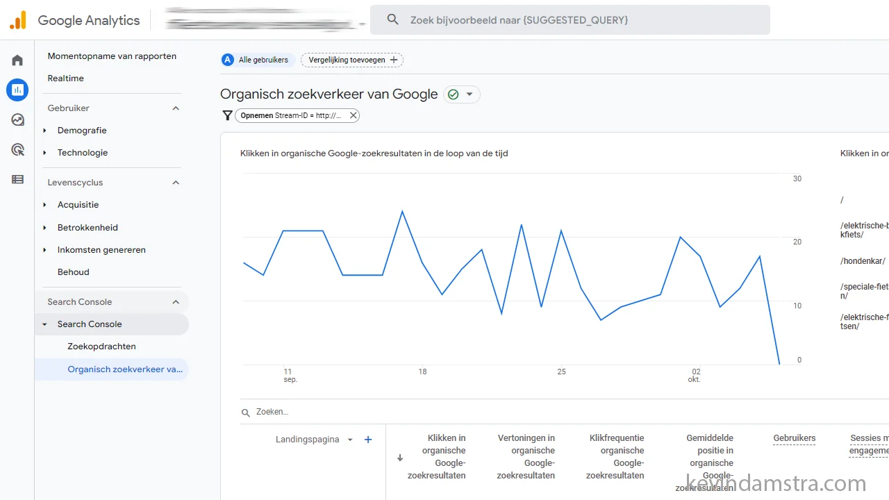Image resolution: width=889 pixels, height=500 pixels.
Task: Click the line chart title text
Action: [374, 153]
